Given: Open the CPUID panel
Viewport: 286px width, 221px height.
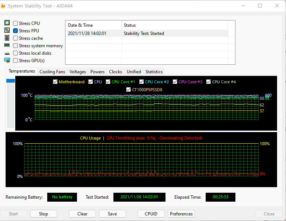Looking at the screenshot, I should click(151, 214).
